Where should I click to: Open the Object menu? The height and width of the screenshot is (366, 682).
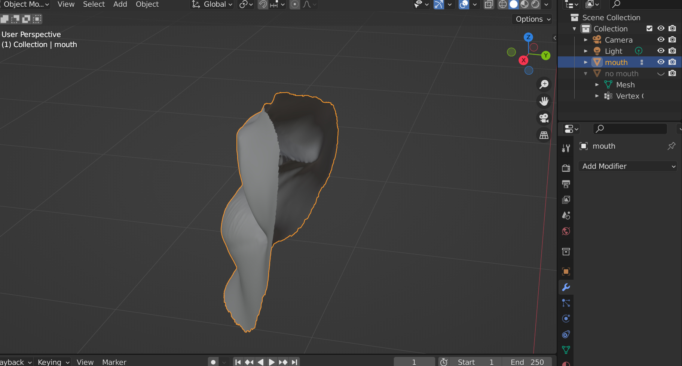coord(147,4)
